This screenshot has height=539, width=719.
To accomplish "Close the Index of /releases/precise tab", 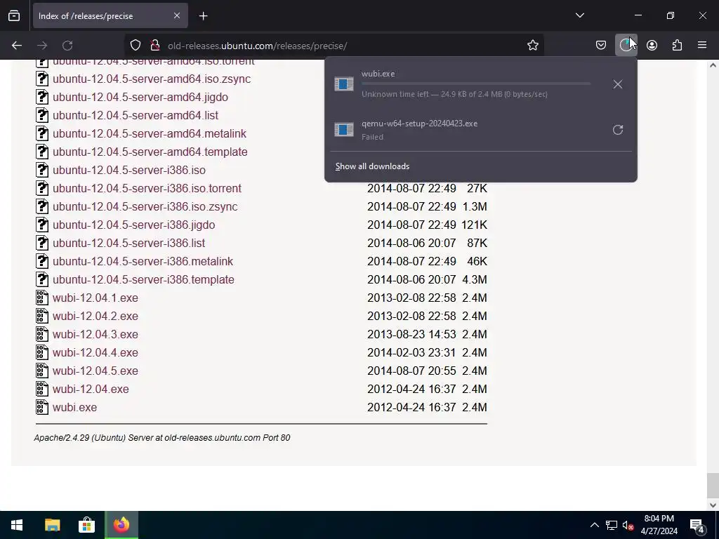I will click(x=176, y=15).
